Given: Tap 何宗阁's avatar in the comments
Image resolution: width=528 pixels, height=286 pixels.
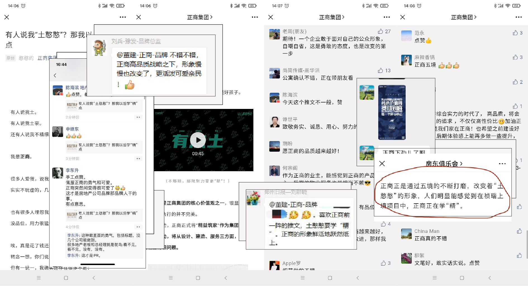Looking at the screenshot, I should [275, 171].
